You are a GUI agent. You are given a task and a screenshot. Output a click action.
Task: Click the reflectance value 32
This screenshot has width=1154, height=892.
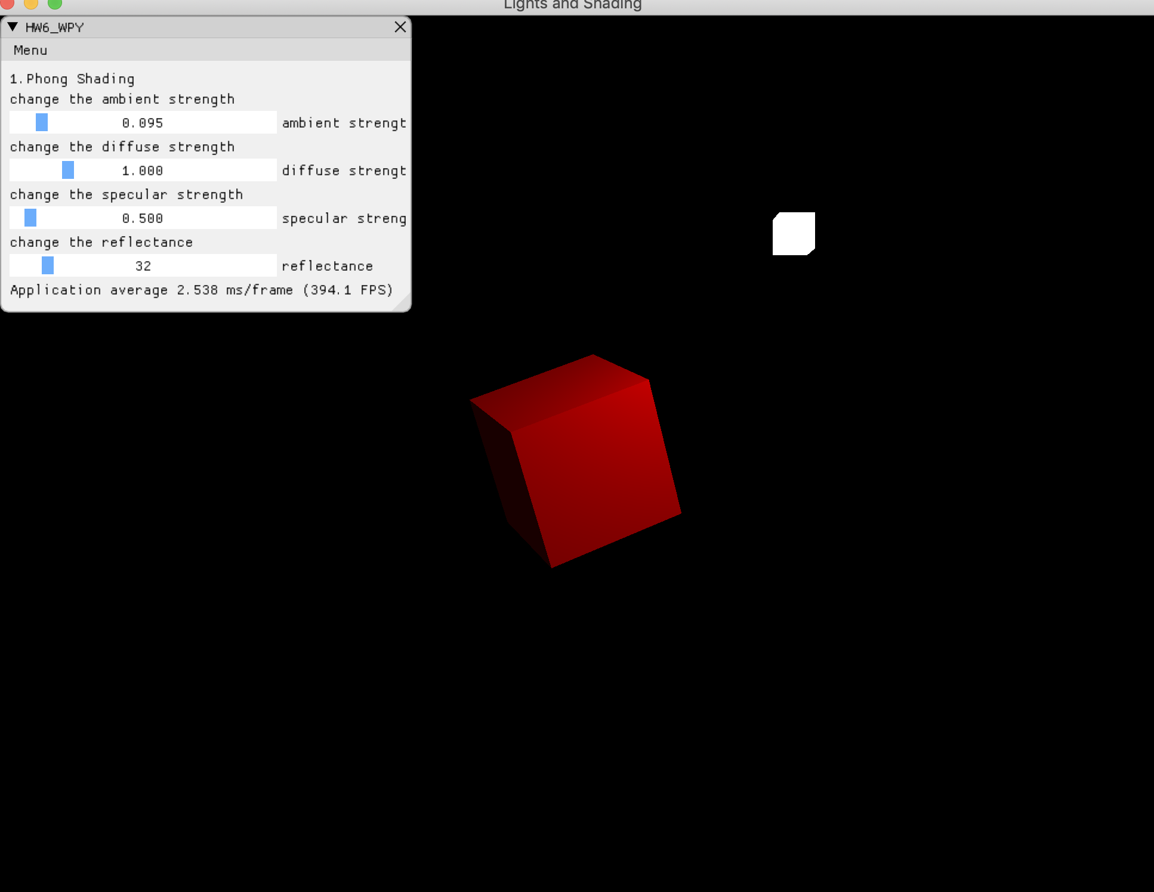[x=143, y=266]
